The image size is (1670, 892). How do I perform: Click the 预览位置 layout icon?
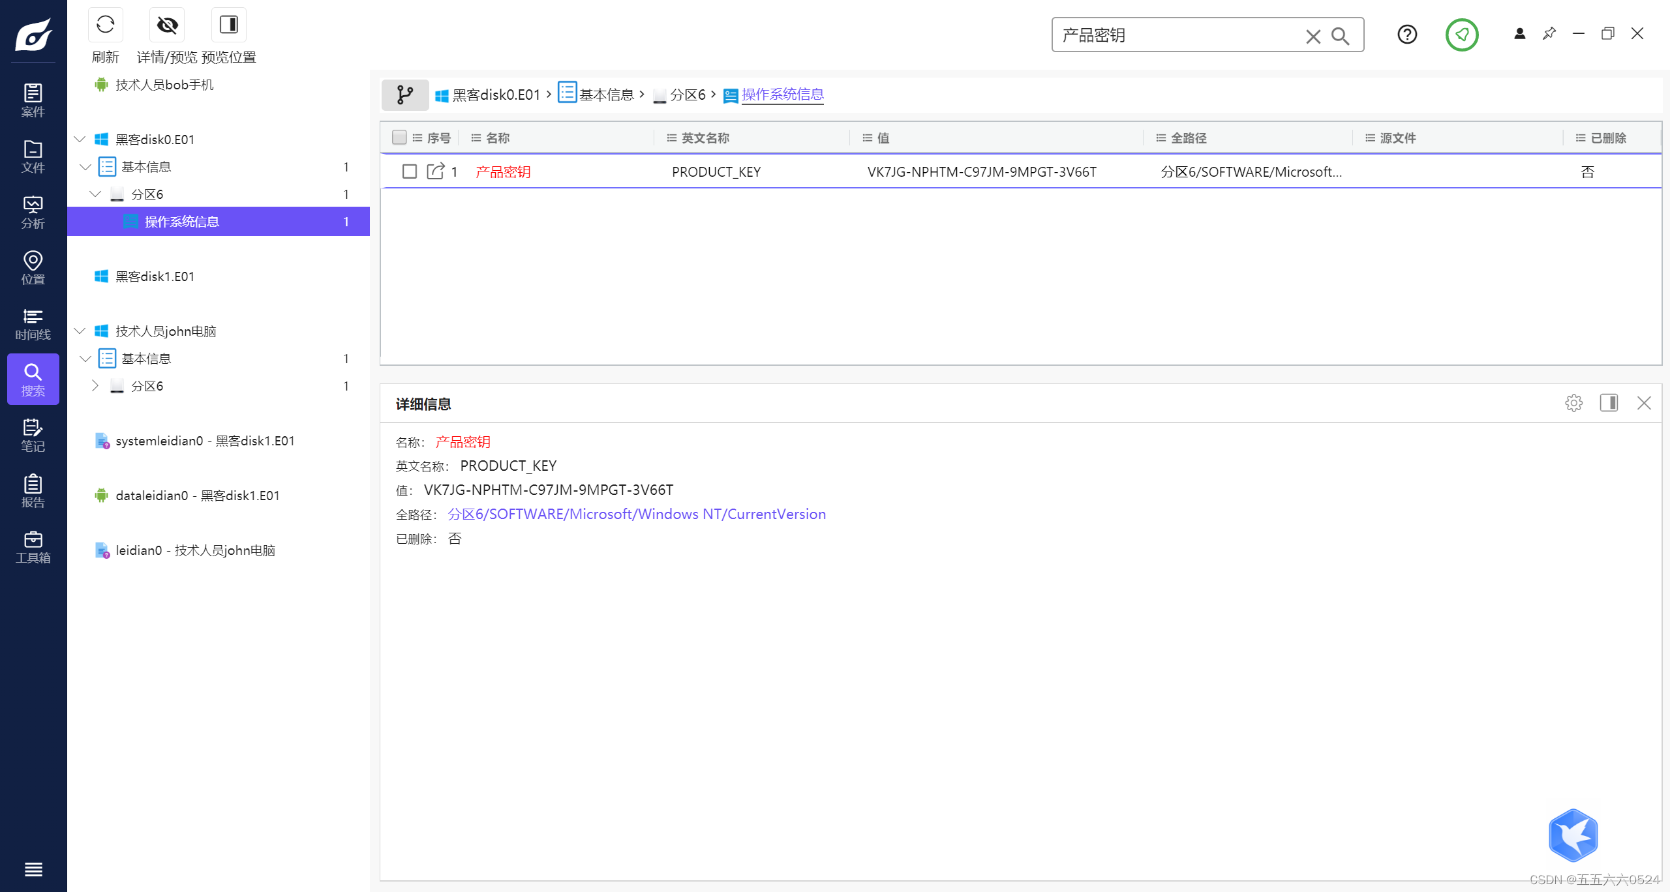point(228,25)
